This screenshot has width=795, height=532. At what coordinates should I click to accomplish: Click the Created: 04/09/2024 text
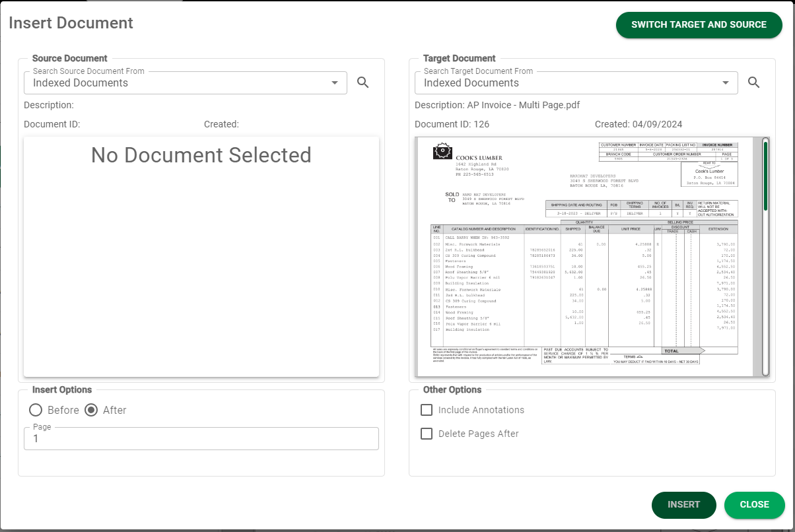point(639,124)
